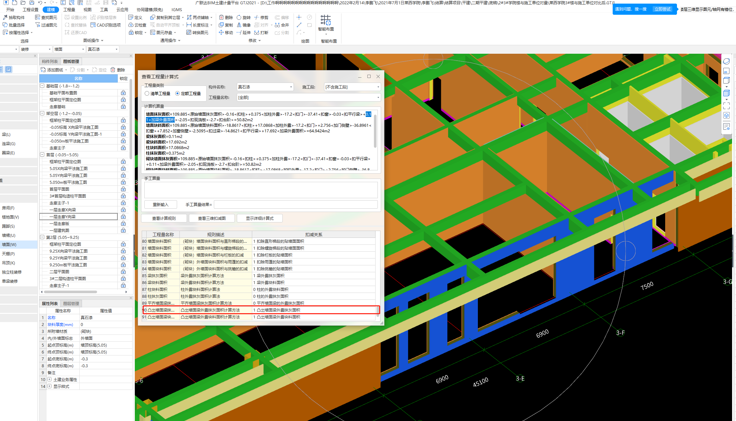Switch to 2D view icon
The image size is (736, 421).
point(726,71)
